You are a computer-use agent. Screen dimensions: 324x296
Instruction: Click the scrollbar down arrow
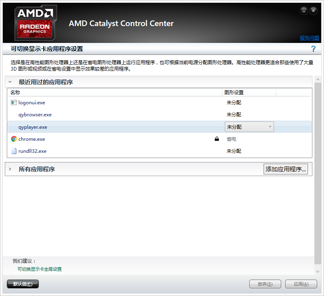point(318,272)
